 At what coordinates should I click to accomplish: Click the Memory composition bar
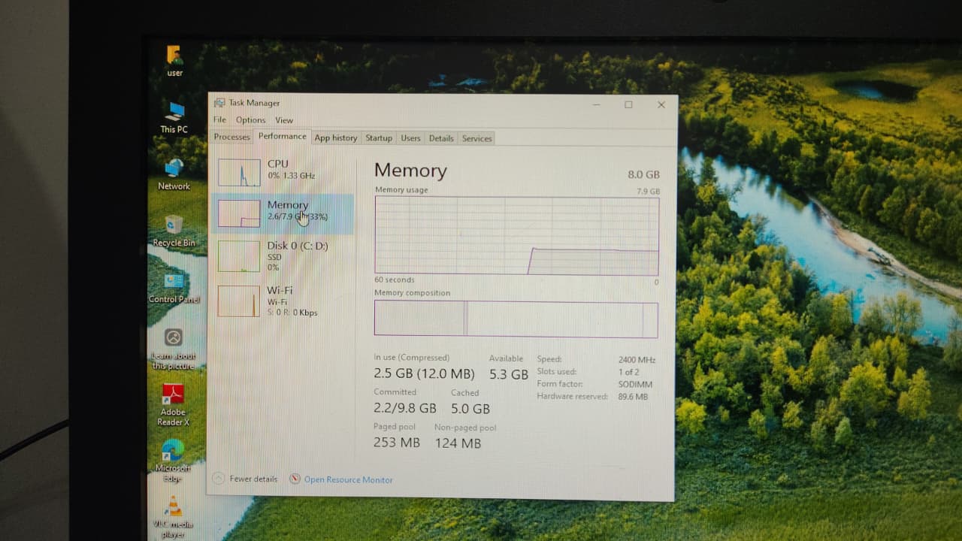point(516,319)
